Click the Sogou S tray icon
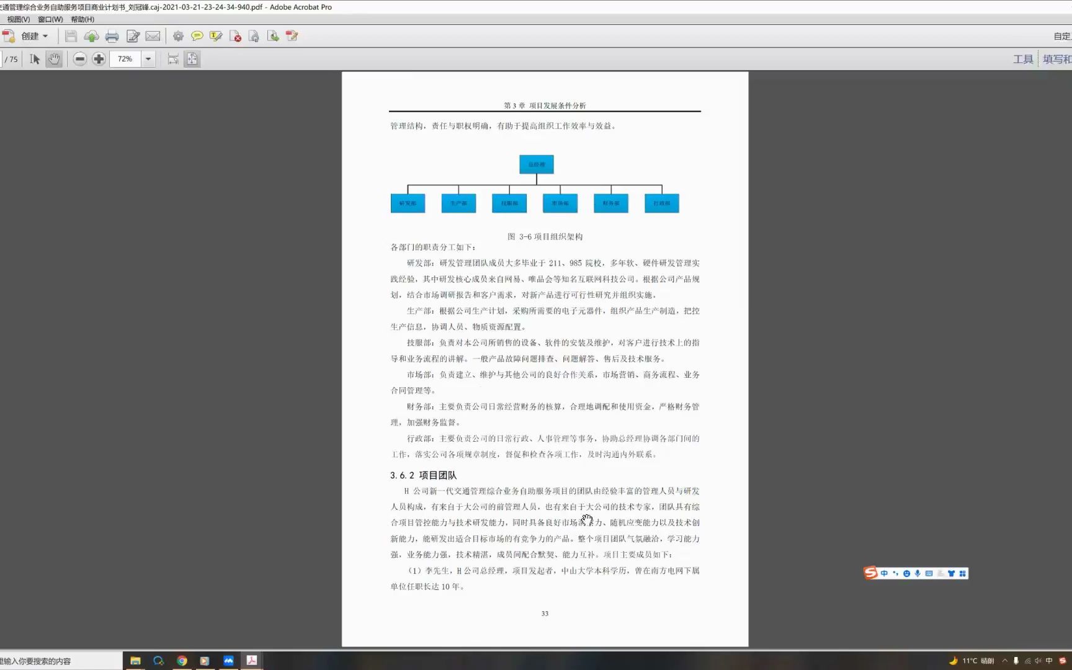This screenshot has height=670, width=1072. [x=1063, y=661]
